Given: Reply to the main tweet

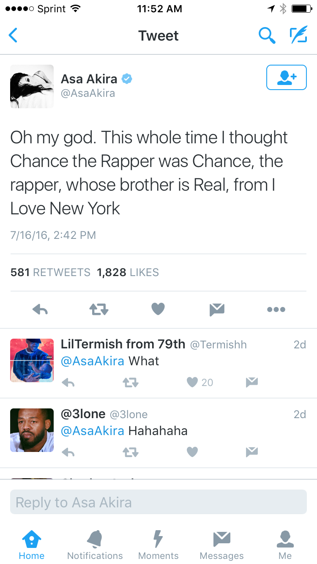Looking at the screenshot, I should 40,310.
